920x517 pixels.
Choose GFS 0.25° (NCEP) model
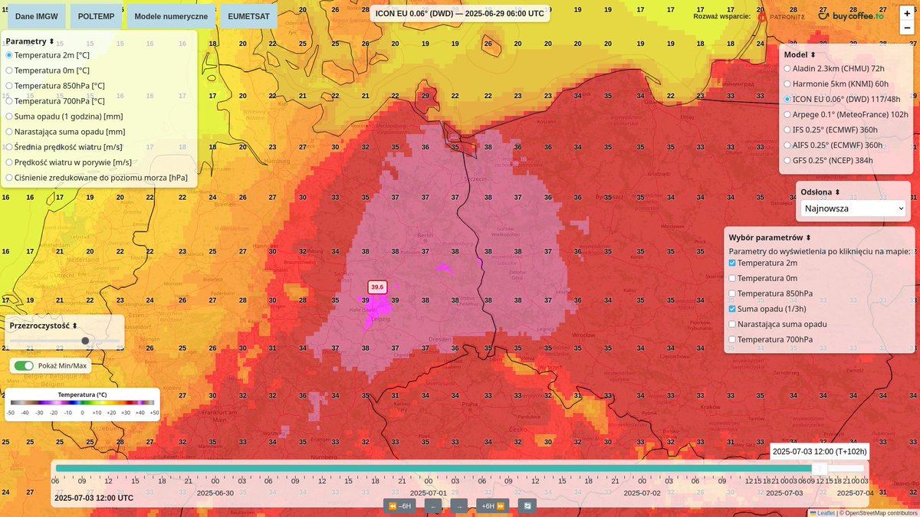[x=787, y=161]
